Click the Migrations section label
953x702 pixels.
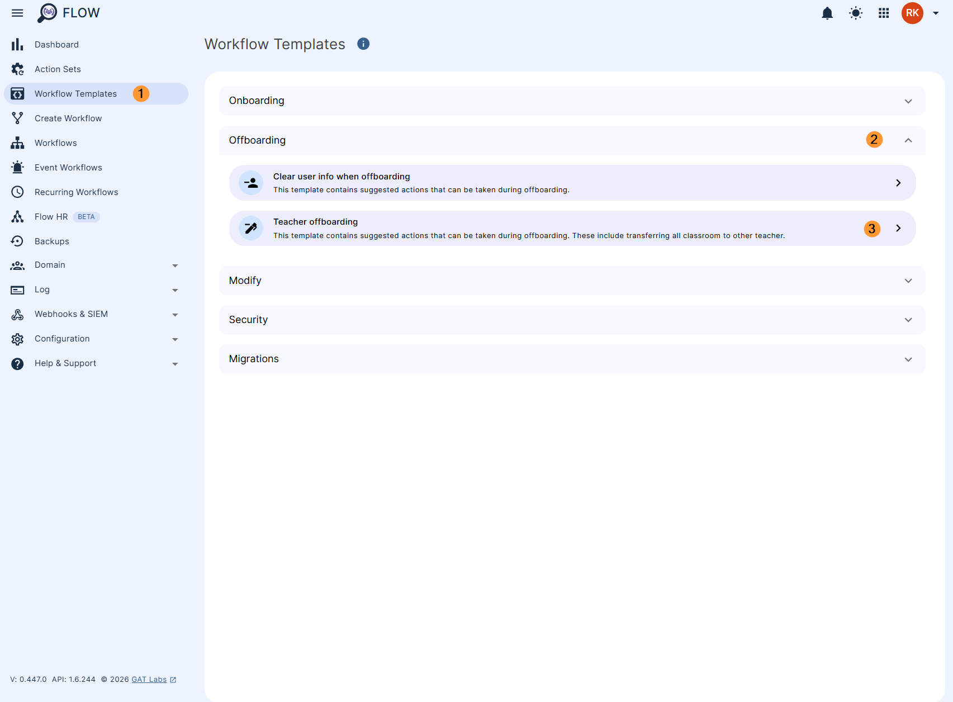(x=254, y=359)
